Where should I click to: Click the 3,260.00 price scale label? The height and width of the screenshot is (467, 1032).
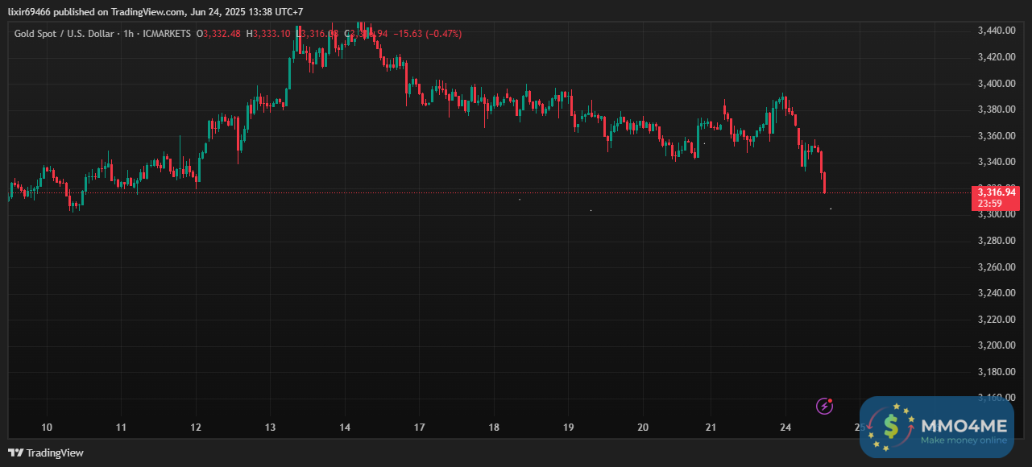(x=995, y=267)
